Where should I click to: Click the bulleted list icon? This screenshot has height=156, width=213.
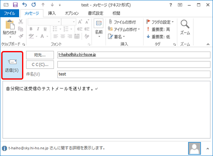tap(55, 29)
